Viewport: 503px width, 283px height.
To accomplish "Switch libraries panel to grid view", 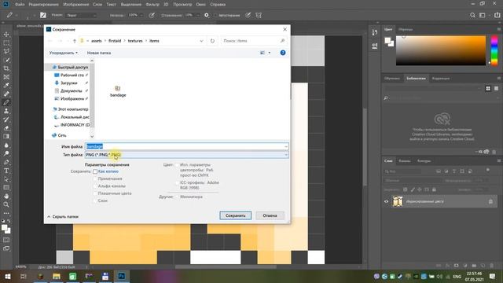I will coord(488,88).
